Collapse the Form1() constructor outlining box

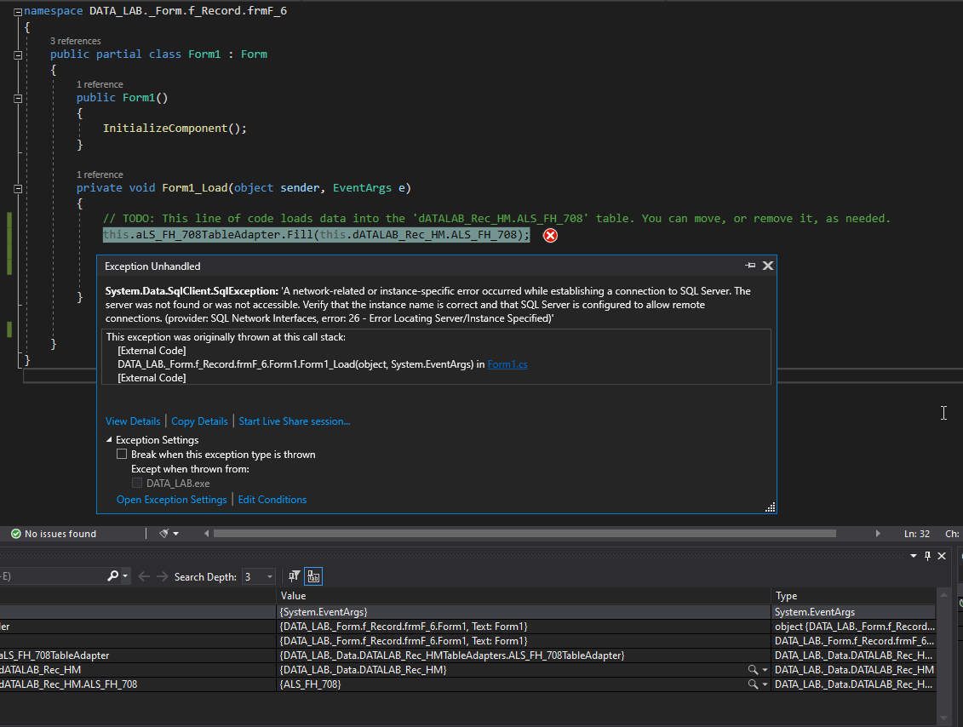click(18, 98)
